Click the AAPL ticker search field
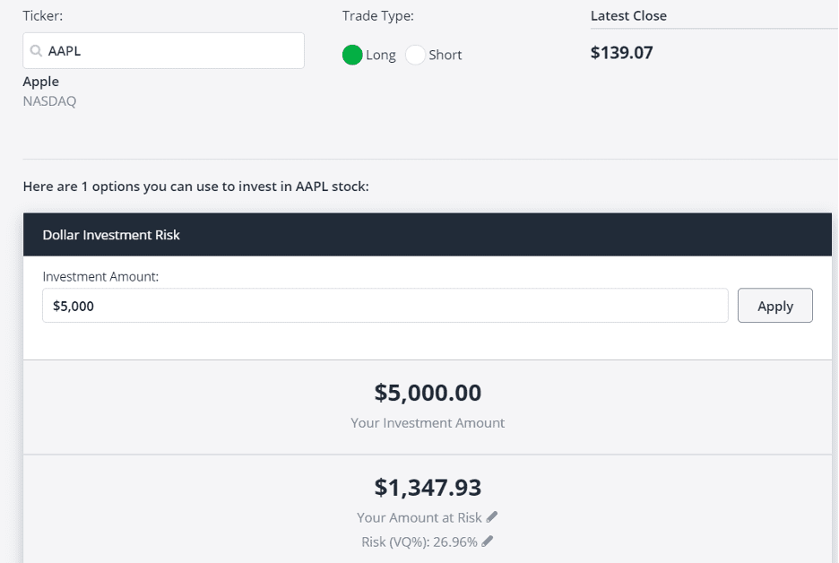 coord(164,51)
